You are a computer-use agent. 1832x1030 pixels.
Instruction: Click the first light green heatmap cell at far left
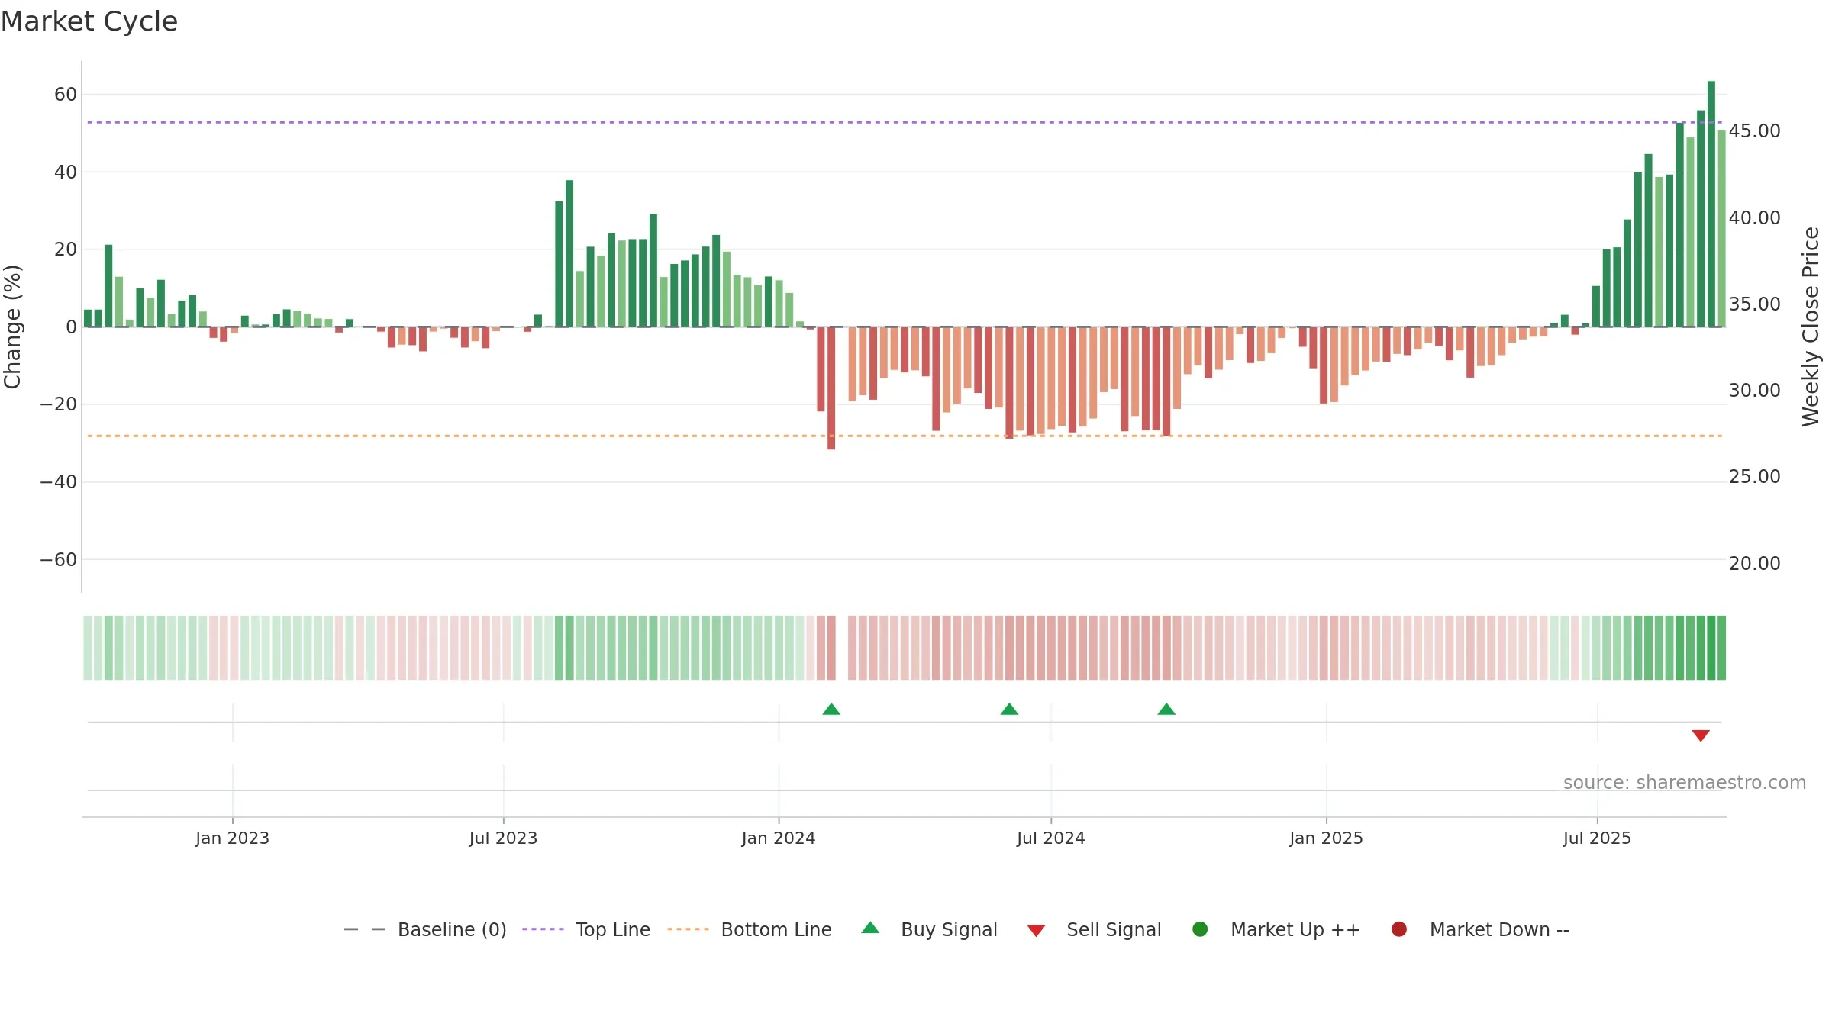click(88, 648)
